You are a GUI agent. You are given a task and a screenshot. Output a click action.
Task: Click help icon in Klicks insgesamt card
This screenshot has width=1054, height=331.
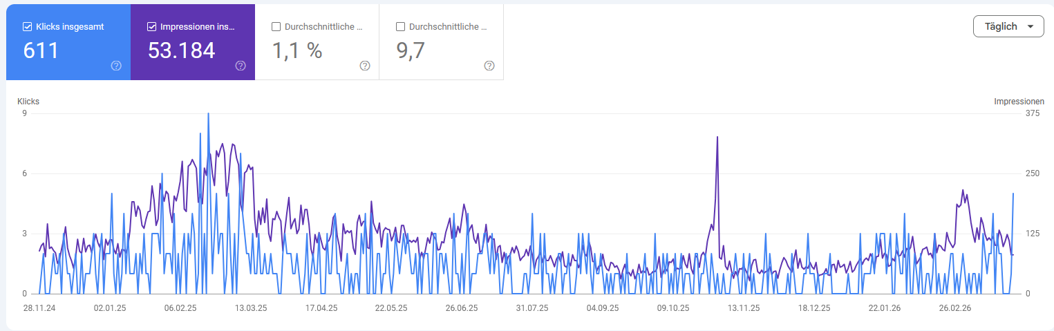pyautogui.click(x=116, y=66)
